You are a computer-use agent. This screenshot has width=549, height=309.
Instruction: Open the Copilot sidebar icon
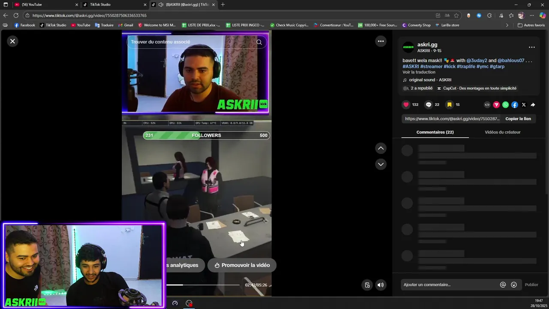(543, 15)
